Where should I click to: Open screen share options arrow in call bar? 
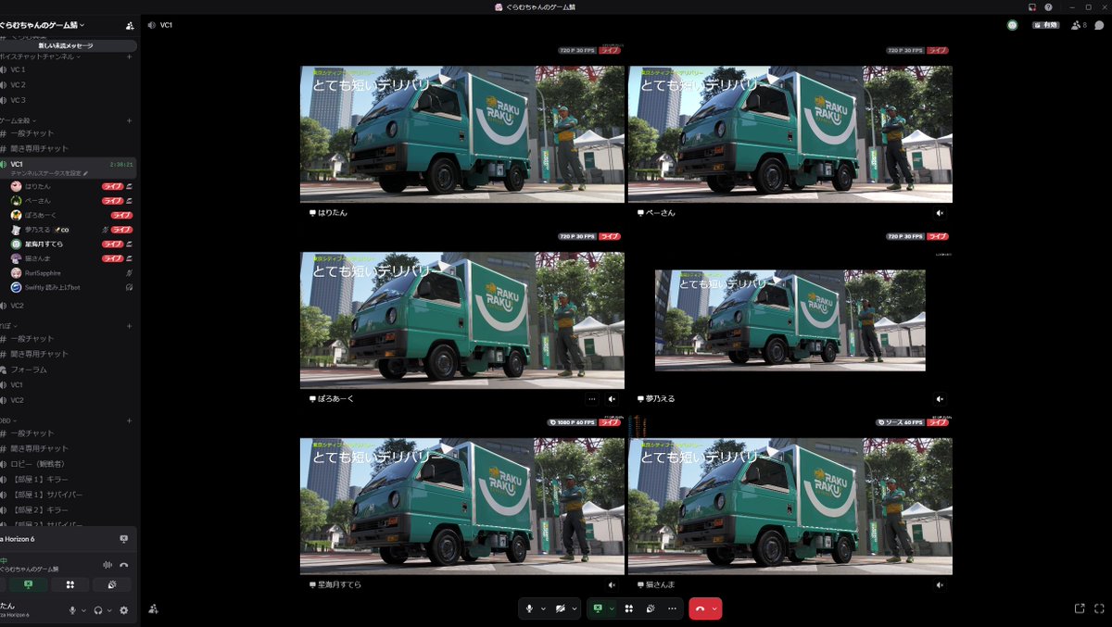tap(612, 608)
